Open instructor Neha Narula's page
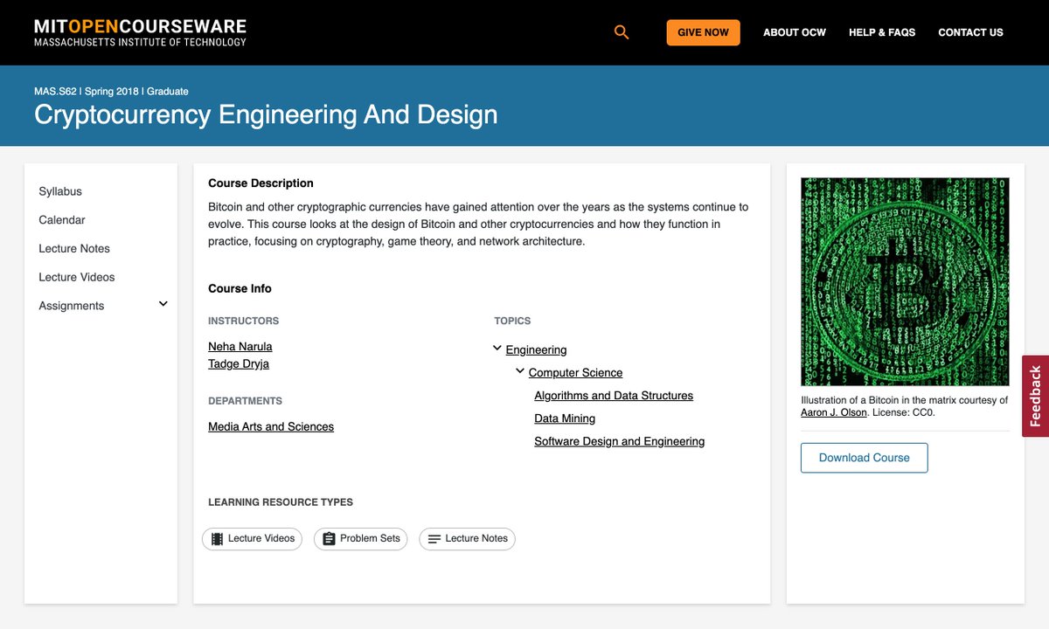This screenshot has width=1049, height=629. click(x=240, y=346)
